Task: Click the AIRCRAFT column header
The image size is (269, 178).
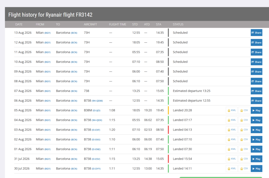Action: point(90,24)
